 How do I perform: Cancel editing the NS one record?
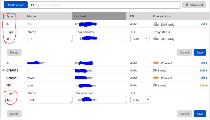[184, 114]
